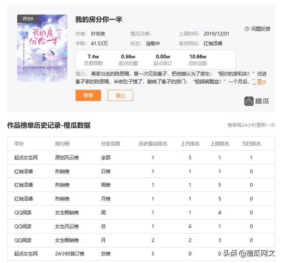
Task: Click the 评分0 rating badge
Action: pos(28,18)
